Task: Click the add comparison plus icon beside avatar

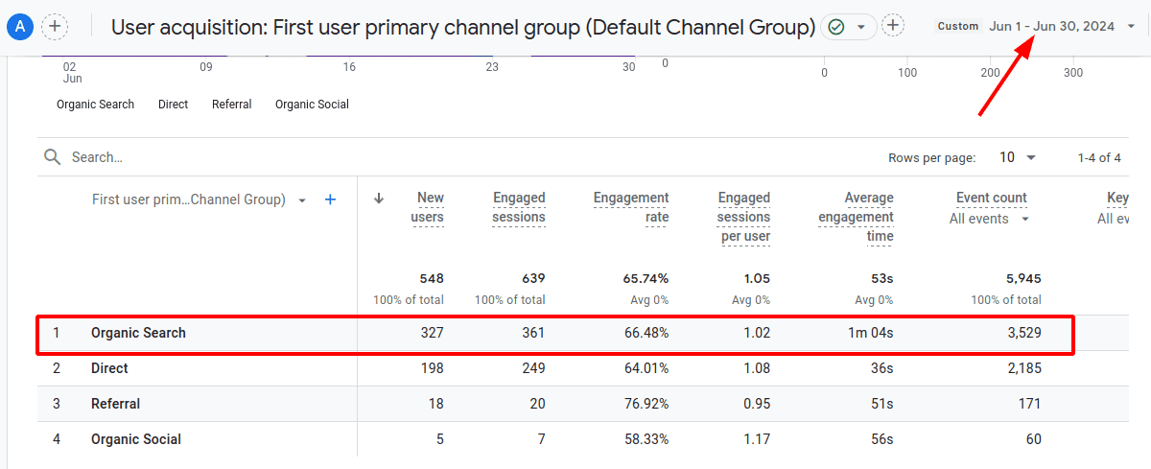Action: pos(56,26)
